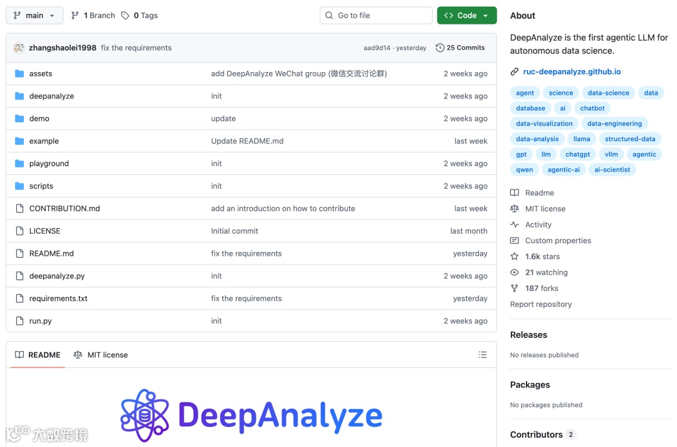Click the file icon beside run.py
The image size is (677, 447).
point(19,321)
